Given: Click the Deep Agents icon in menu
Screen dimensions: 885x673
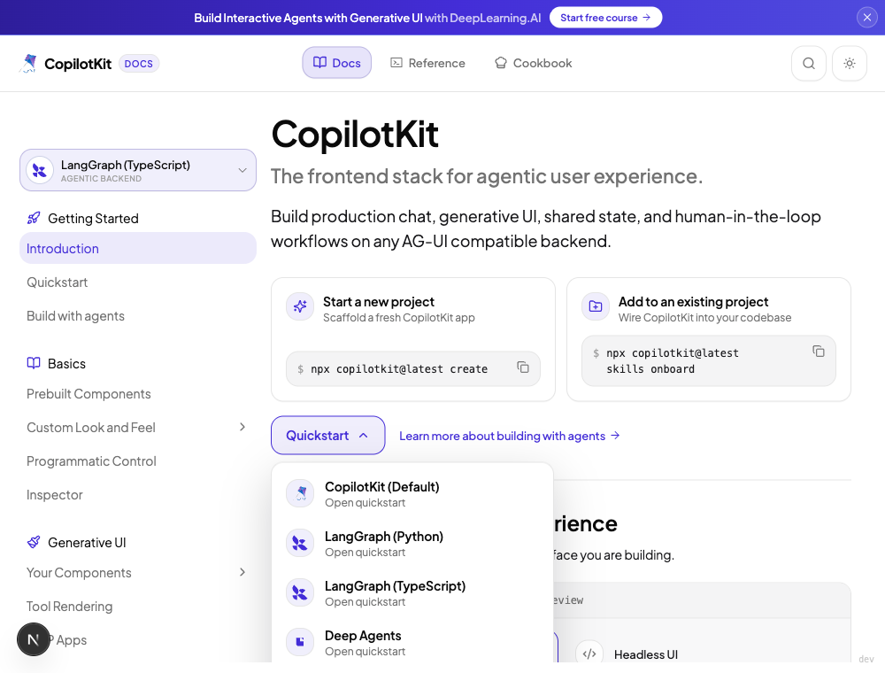Looking at the screenshot, I should pos(300,642).
